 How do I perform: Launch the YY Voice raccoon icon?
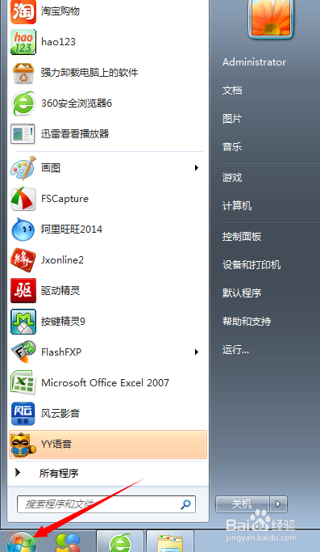click(23, 445)
